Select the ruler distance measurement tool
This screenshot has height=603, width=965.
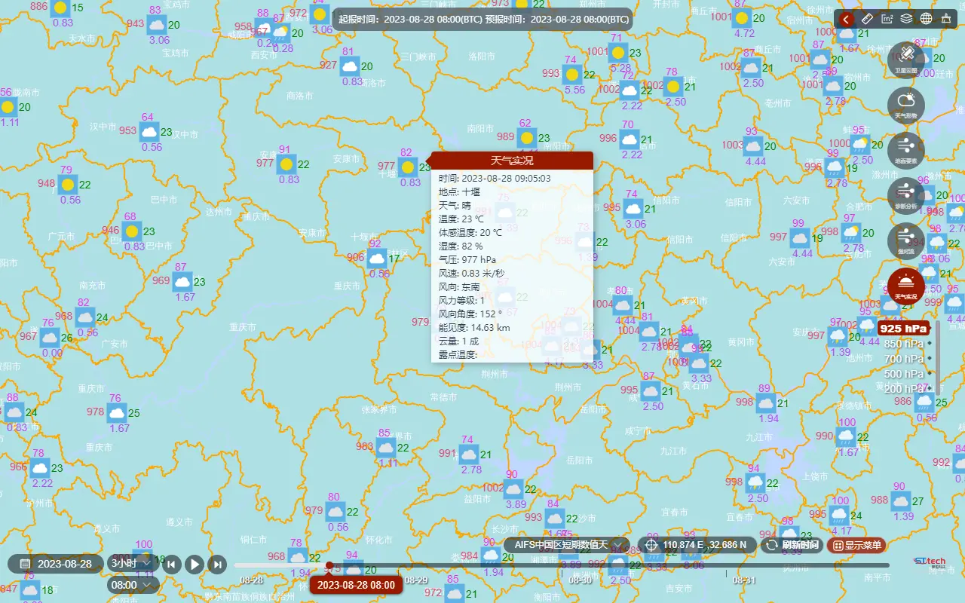[866, 19]
